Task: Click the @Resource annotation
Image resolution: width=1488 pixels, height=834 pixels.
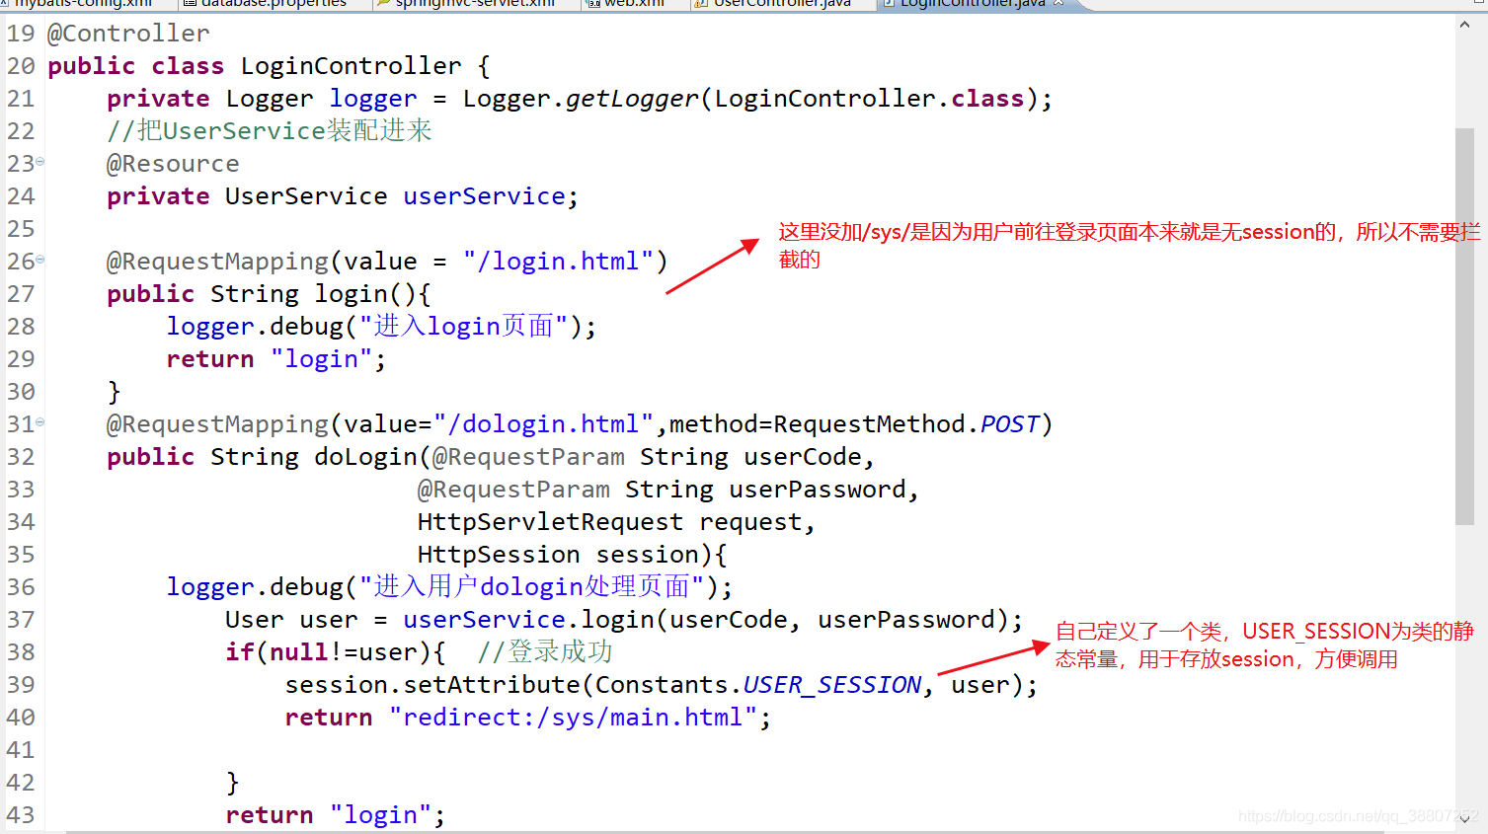Action: [173, 164]
